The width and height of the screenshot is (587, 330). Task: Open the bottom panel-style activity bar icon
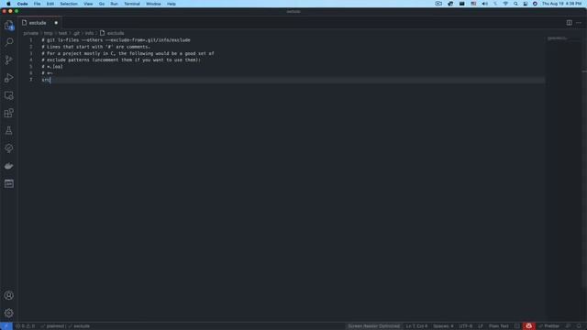coord(8,183)
